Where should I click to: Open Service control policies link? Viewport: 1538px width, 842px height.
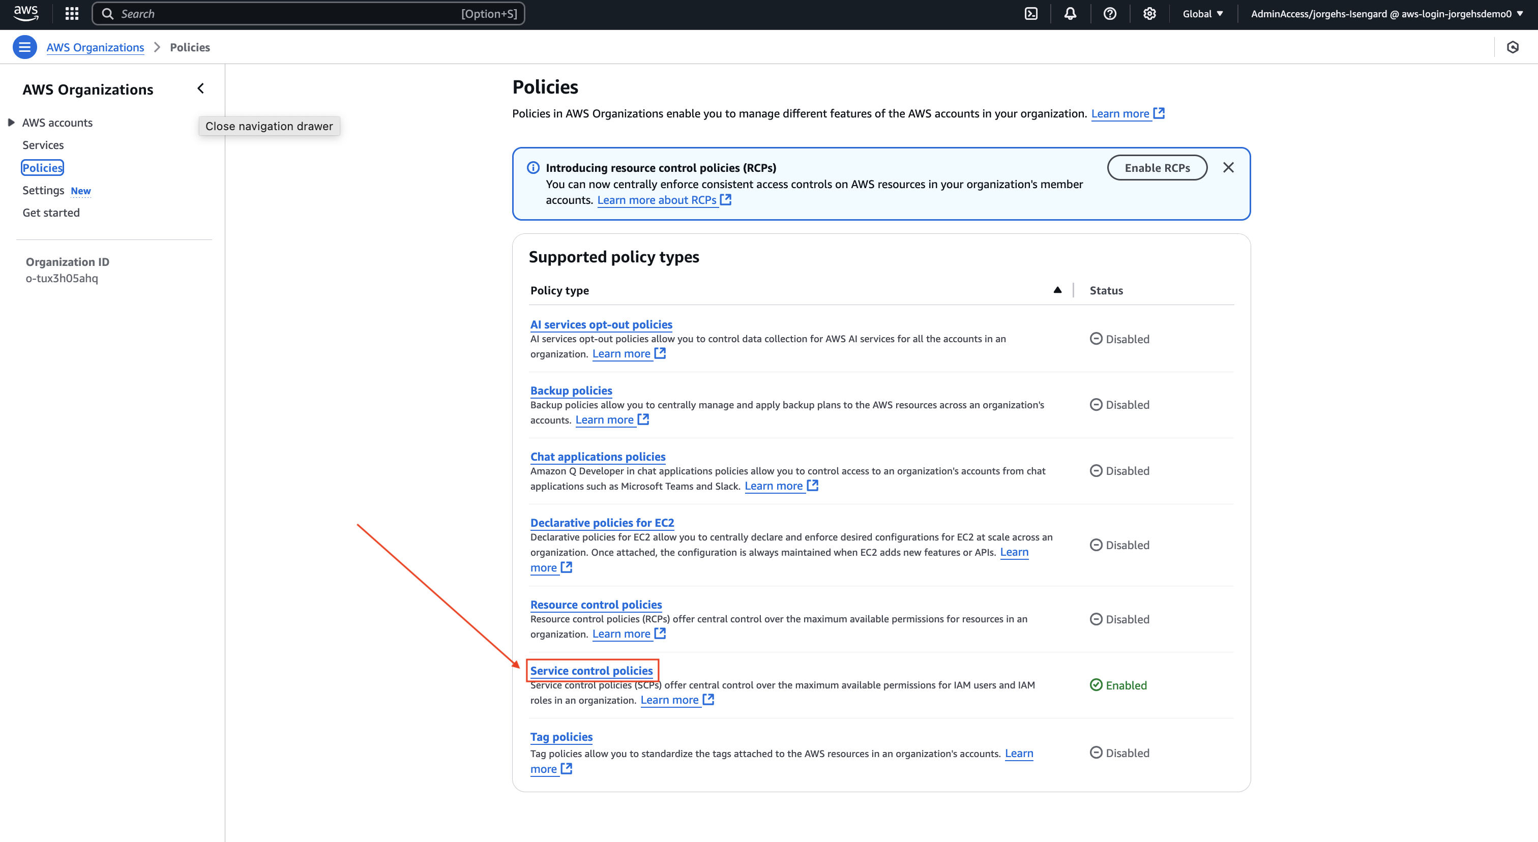coord(591,671)
